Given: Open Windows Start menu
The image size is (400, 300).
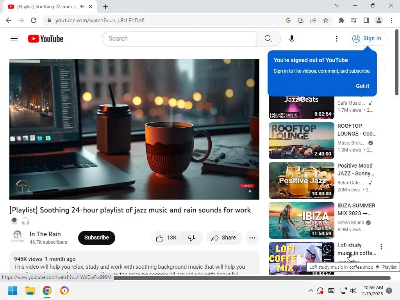Looking at the screenshot, I should 12,291.
